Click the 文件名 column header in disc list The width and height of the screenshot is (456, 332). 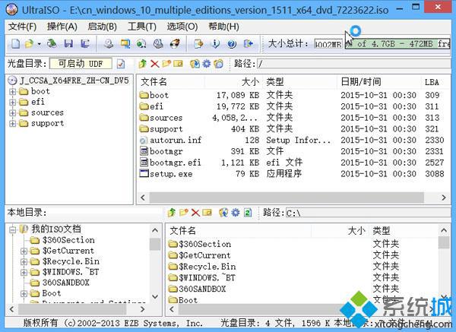pyautogui.click(x=171, y=82)
